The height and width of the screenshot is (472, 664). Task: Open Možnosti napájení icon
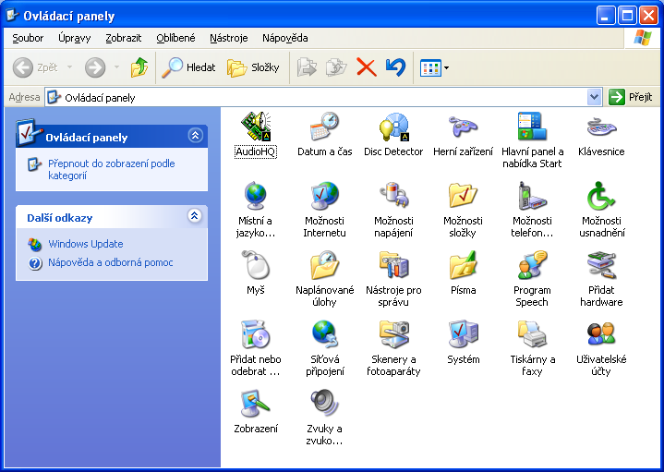tap(393, 196)
